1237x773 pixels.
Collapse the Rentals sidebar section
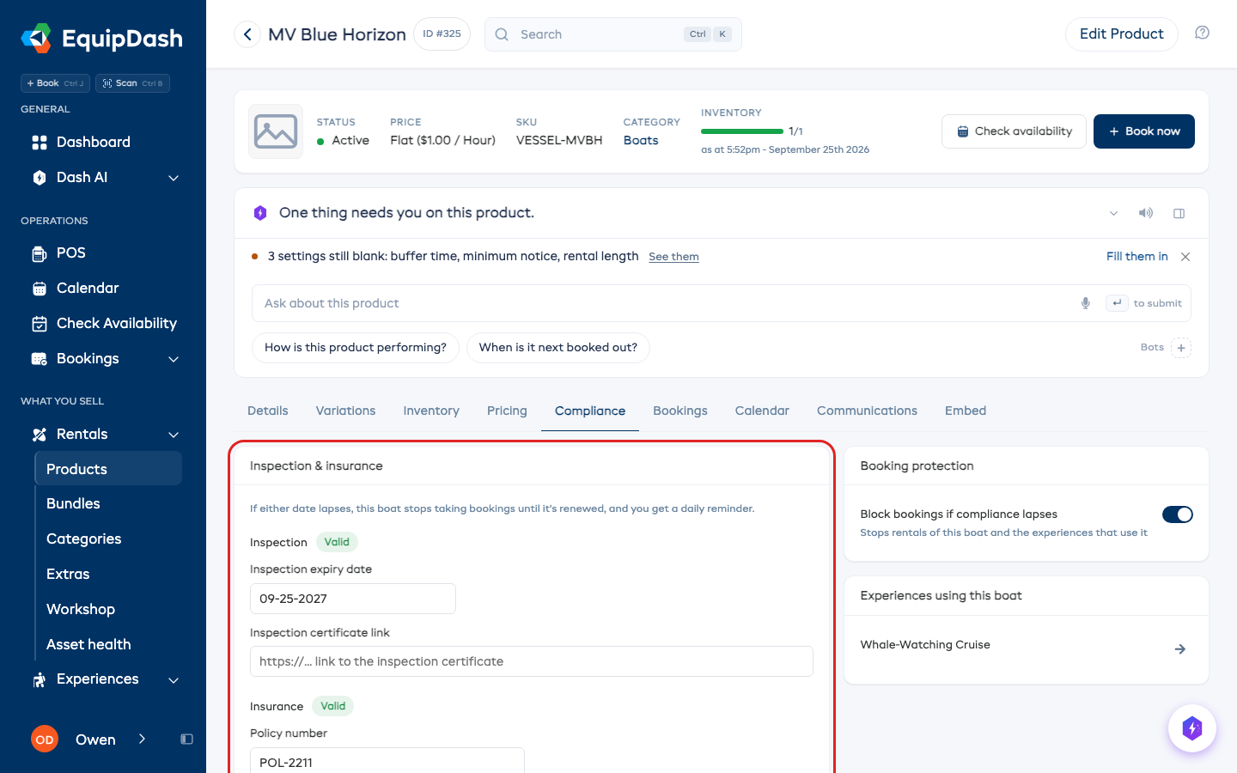(x=174, y=435)
